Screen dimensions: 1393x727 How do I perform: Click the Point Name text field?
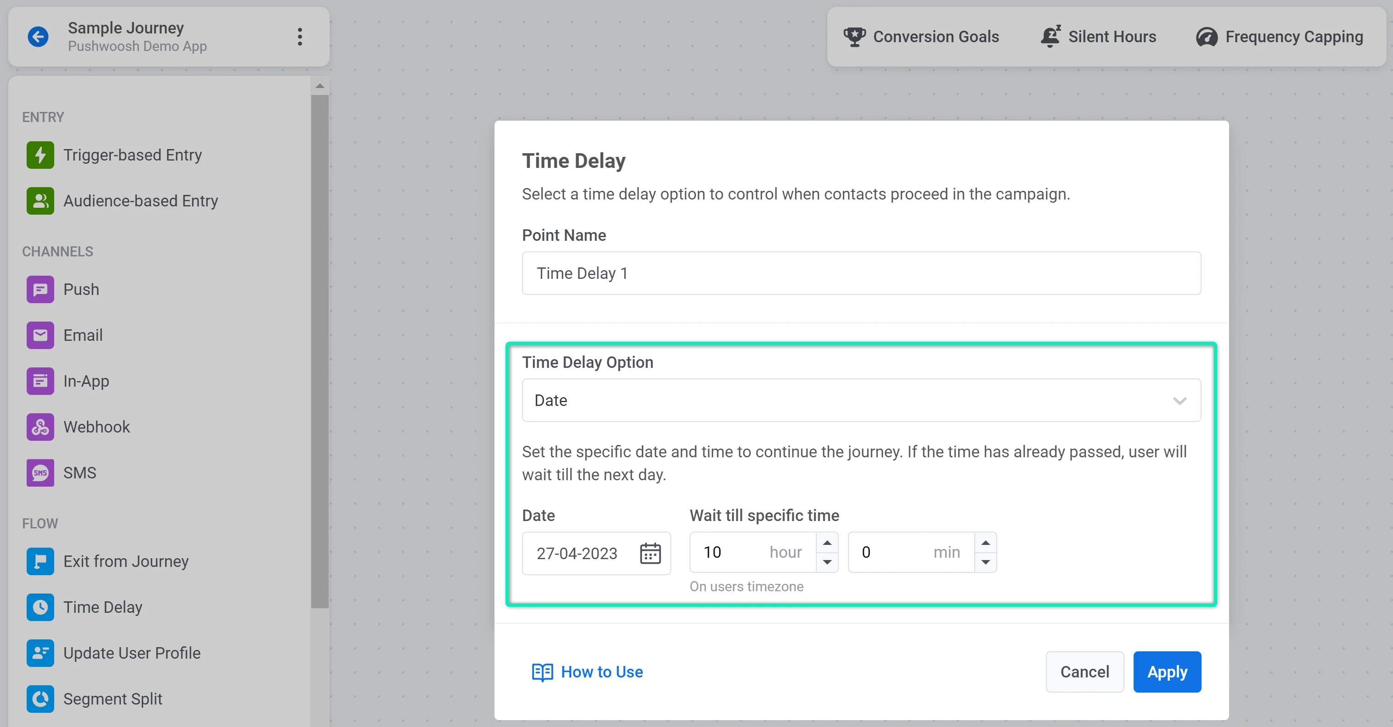pyautogui.click(x=861, y=273)
